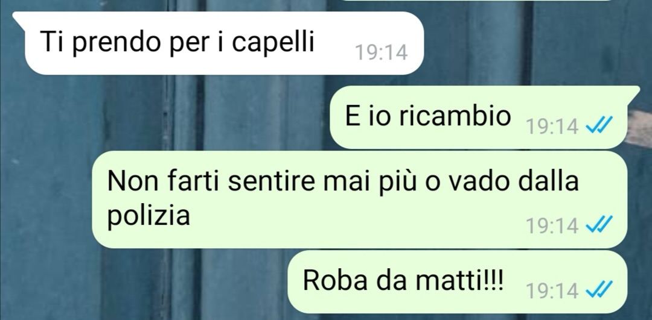652x320 pixels.
Task: Click the word "ricambio" in the sent message
Action: [x=455, y=116]
